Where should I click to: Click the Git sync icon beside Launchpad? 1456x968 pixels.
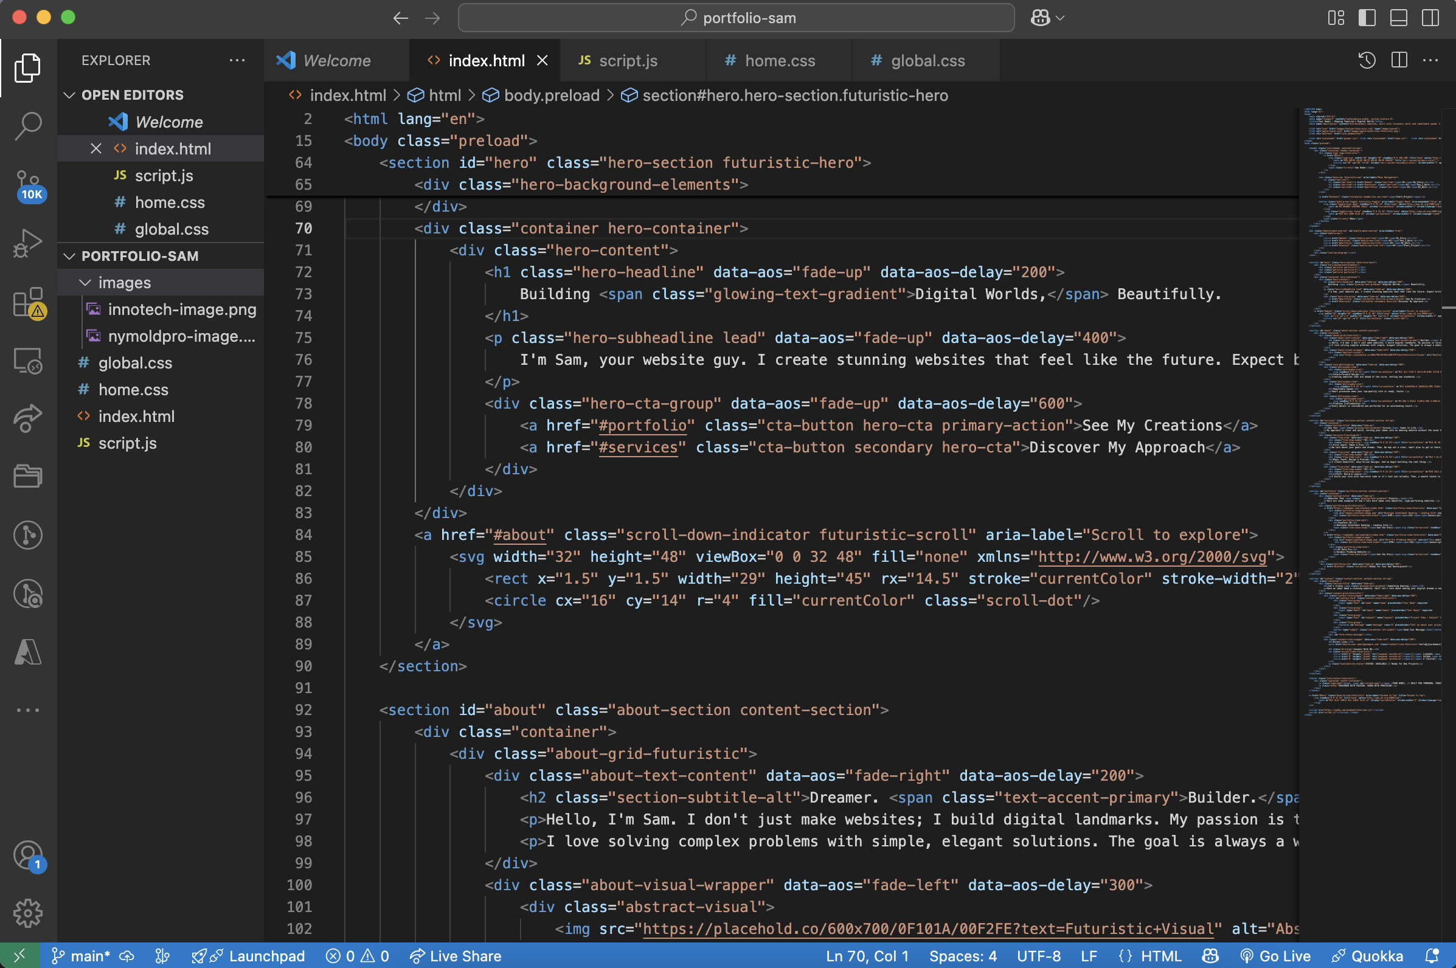coord(162,956)
